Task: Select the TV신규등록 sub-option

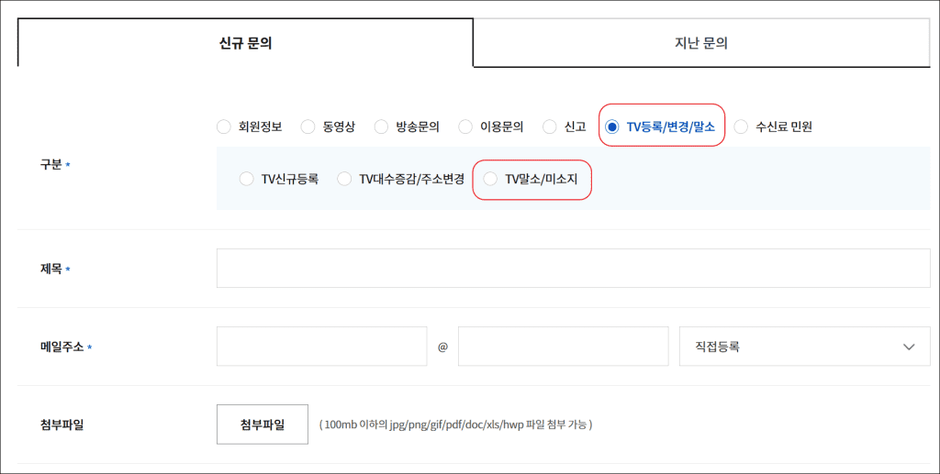Action: (246, 179)
